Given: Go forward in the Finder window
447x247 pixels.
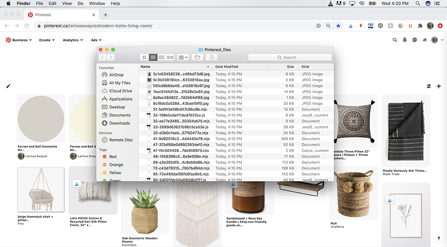Looking at the screenshot, I should 110,57.
